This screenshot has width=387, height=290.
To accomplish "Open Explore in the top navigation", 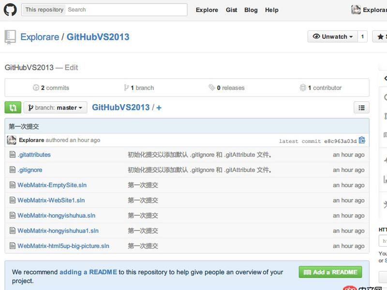I will tap(207, 10).
